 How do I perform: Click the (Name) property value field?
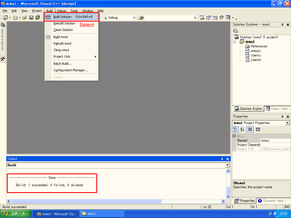pyautogui.click(x=275, y=141)
